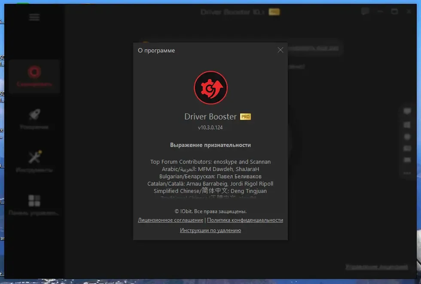Close the Driver Booster main window

click(409, 12)
